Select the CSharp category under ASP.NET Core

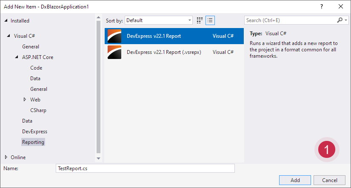[38, 110]
